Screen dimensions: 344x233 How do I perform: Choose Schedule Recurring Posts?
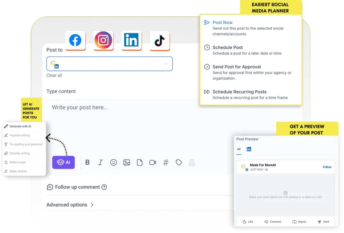pyautogui.click(x=239, y=92)
